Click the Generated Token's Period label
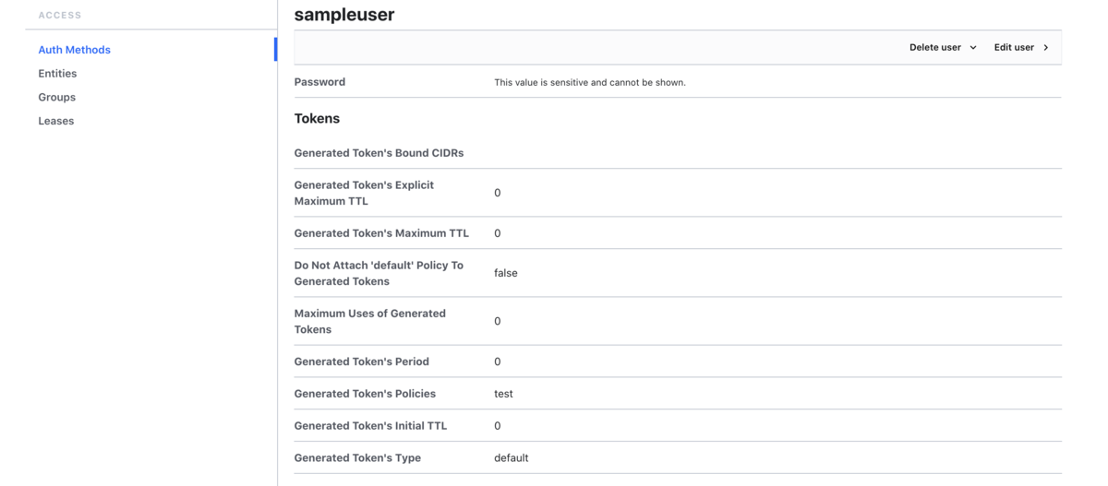 click(361, 362)
